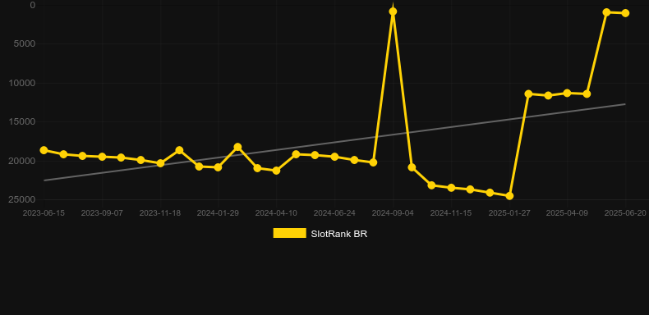The width and height of the screenshot is (649, 315).
Task: Click the y-axis value 0
Action: pyautogui.click(x=33, y=5)
